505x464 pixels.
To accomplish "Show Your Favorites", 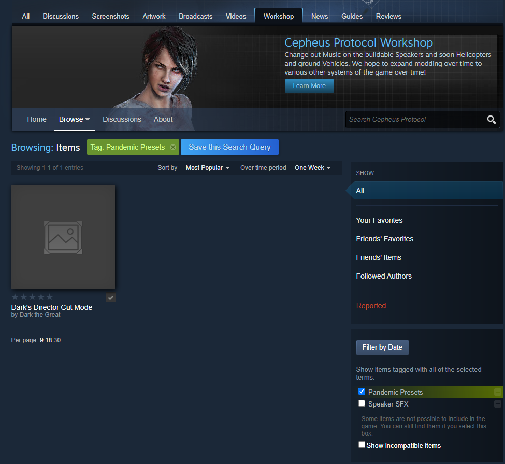I will click(x=379, y=220).
